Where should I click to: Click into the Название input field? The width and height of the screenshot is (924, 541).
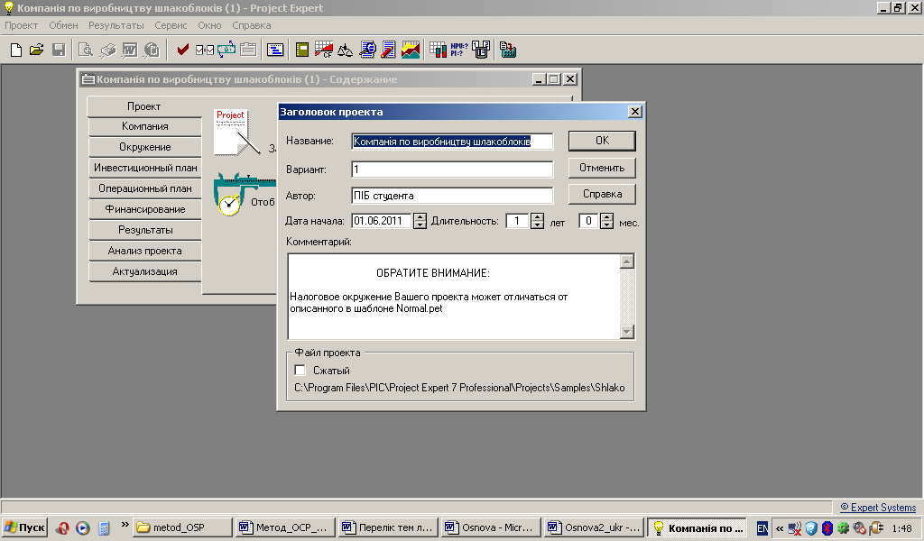click(452, 142)
